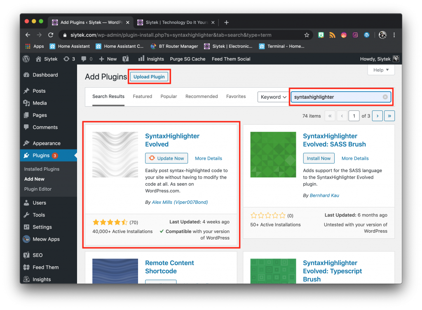Bookmark this page with the star icon
This screenshot has width=422, height=310.
pos(307,35)
